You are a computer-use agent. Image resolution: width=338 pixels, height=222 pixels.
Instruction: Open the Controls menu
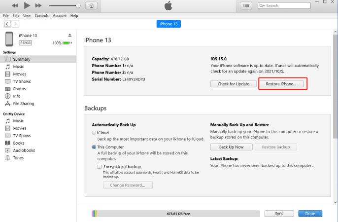coord(42,15)
